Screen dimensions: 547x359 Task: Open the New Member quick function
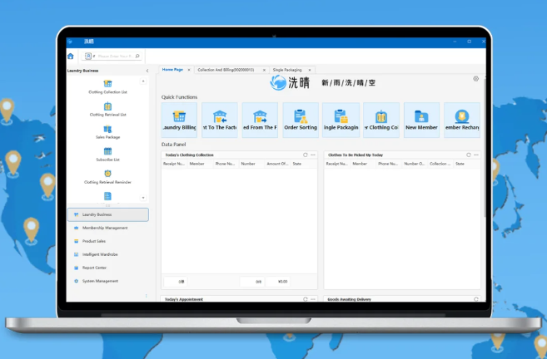pyautogui.click(x=421, y=120)
